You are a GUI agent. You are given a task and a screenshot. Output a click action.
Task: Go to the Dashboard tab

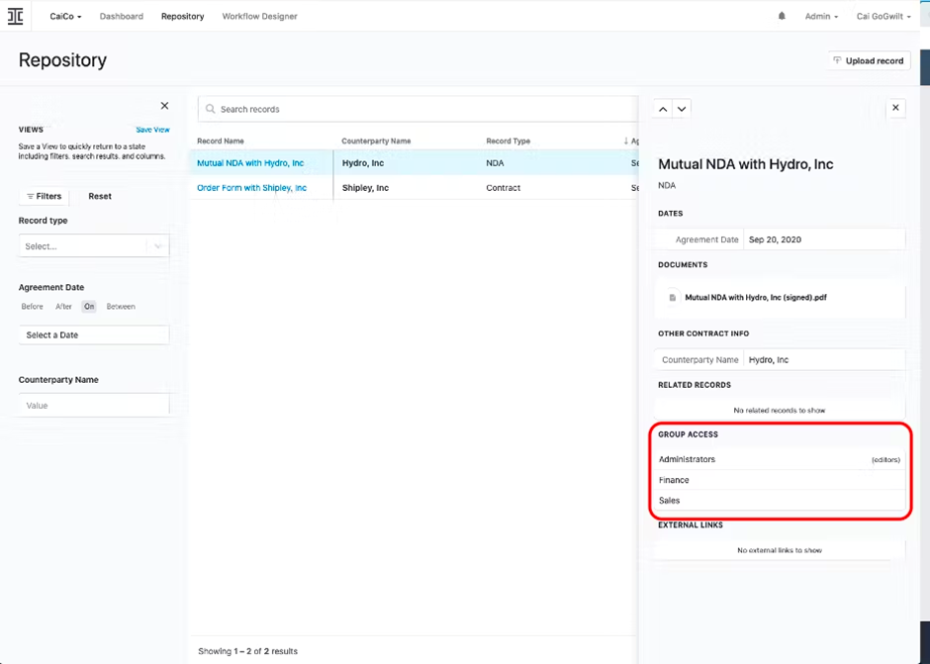coord(122,17)
